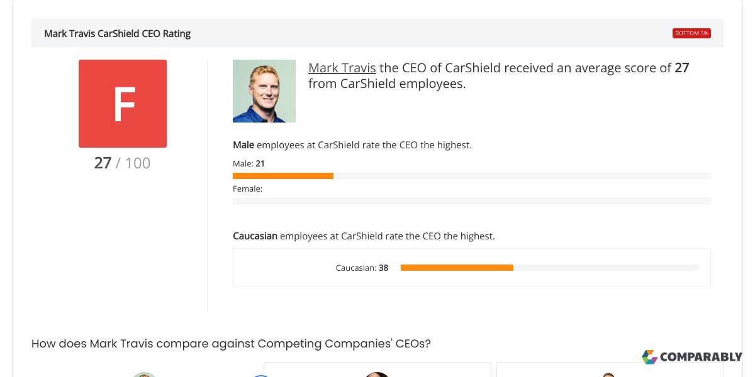Click the red F grade badge

tap(123, 104)
